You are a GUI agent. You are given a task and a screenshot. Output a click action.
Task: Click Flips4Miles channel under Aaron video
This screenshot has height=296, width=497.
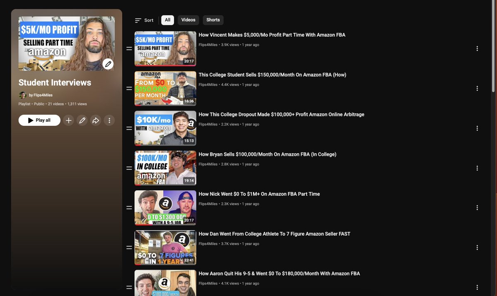click(208, 283)
